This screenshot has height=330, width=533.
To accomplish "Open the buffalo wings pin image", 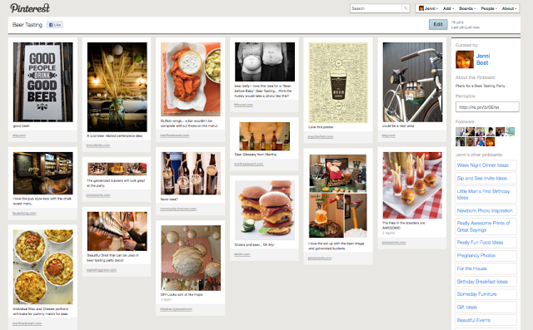I will click(191, 79).
